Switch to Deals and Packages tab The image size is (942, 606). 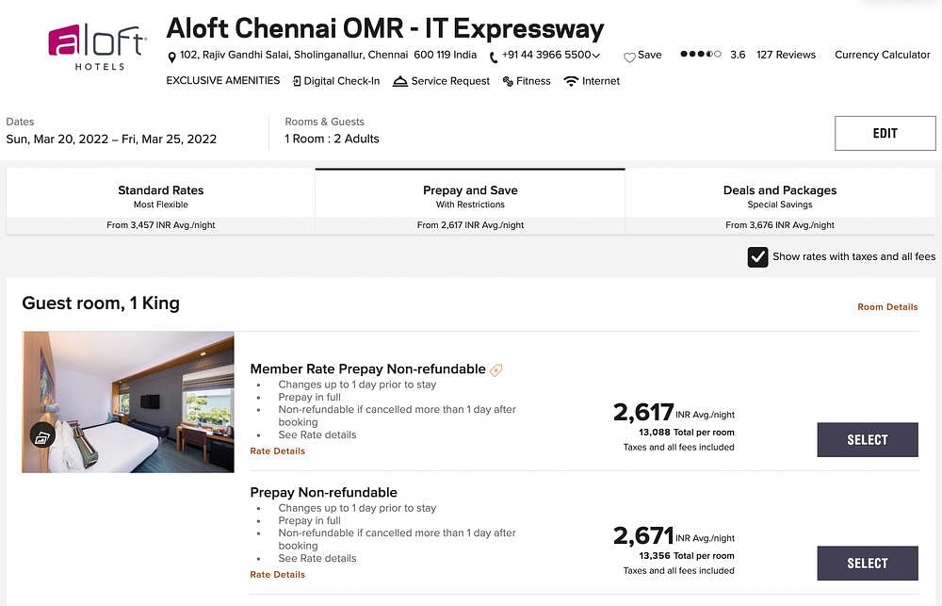point(780,202)
